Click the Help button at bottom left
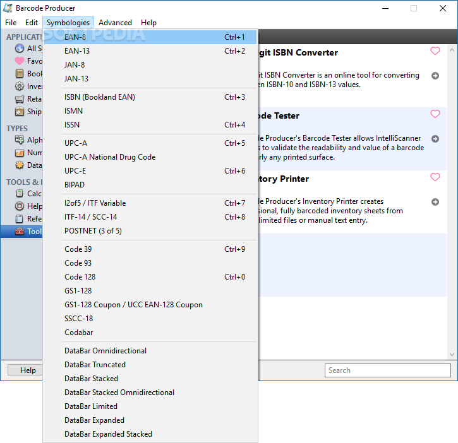Image resolution: width=458 pixels, height=443 pixels. (x=25, y=370)
